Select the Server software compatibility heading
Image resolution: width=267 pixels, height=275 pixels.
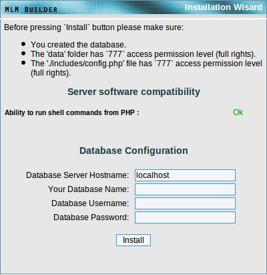(133, 92)
